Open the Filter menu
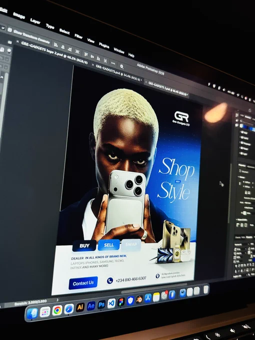The width and height of the screenshot is (255, 340). point(78,36)
